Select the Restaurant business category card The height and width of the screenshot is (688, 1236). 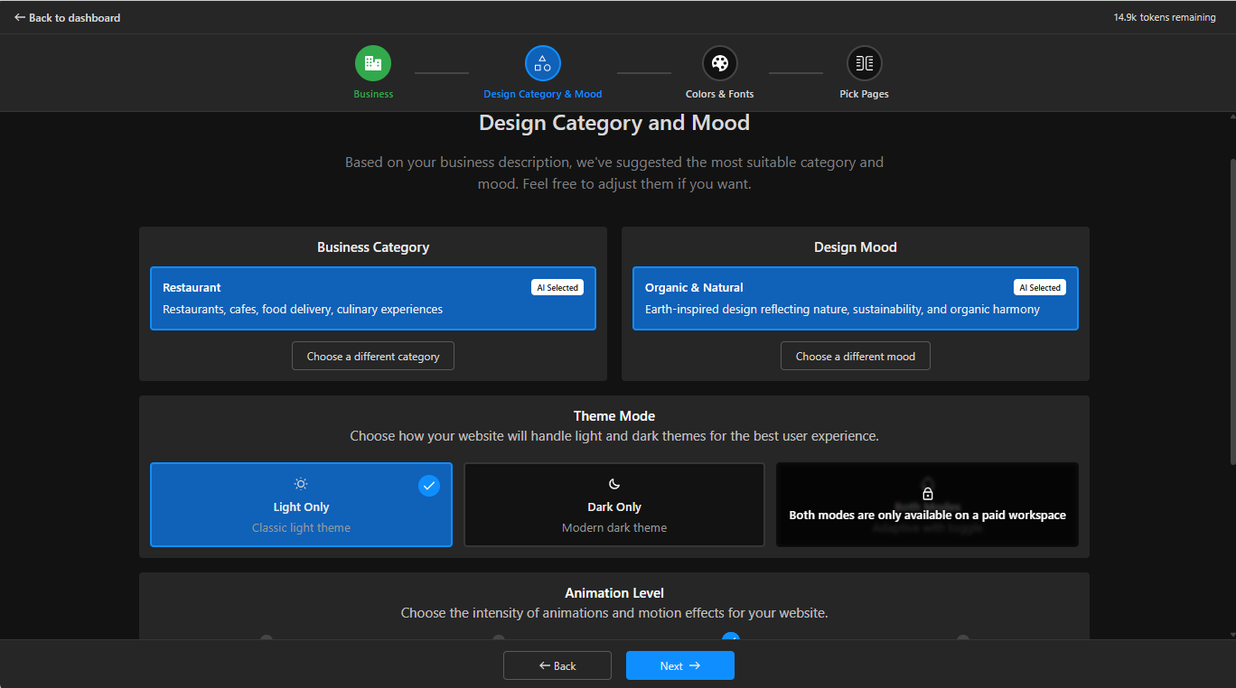(372, 298)
